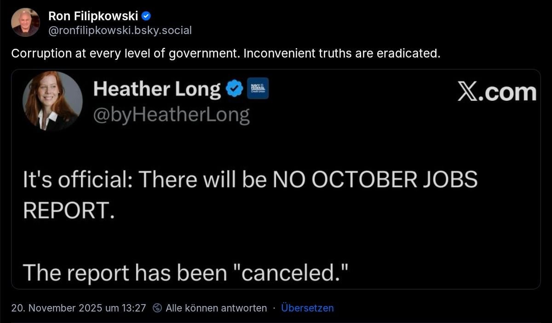
Task: Click the X.com logo in the image
Action: 497,92
